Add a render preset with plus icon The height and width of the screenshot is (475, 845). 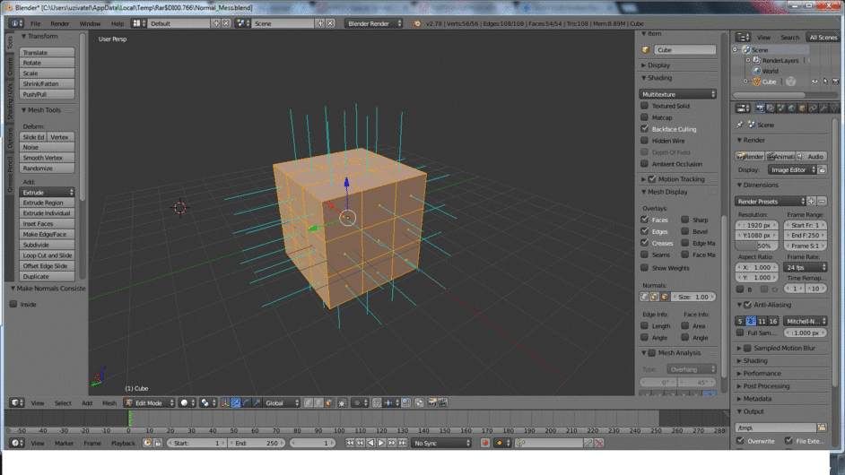(811, 202)
